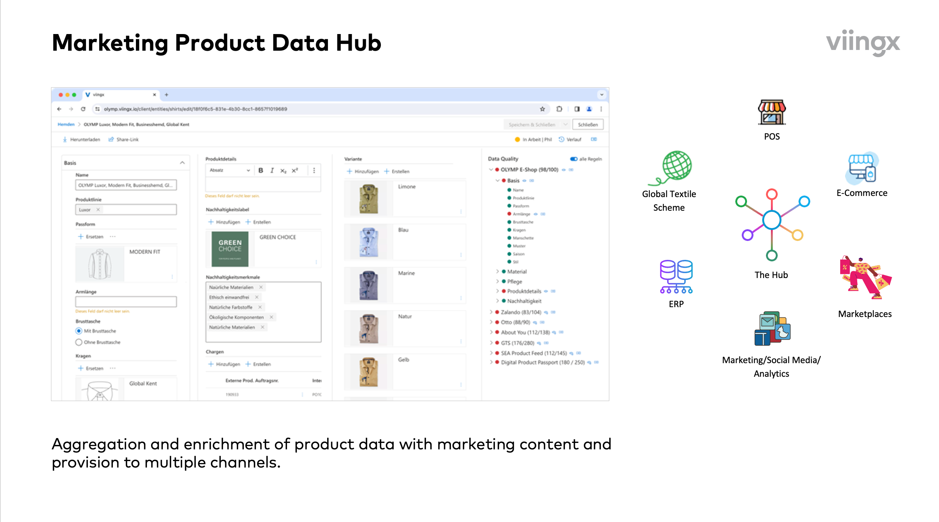939x522 pixels.
Task: Open the browser extensions puzzle icon
Action: pos(559,109)
